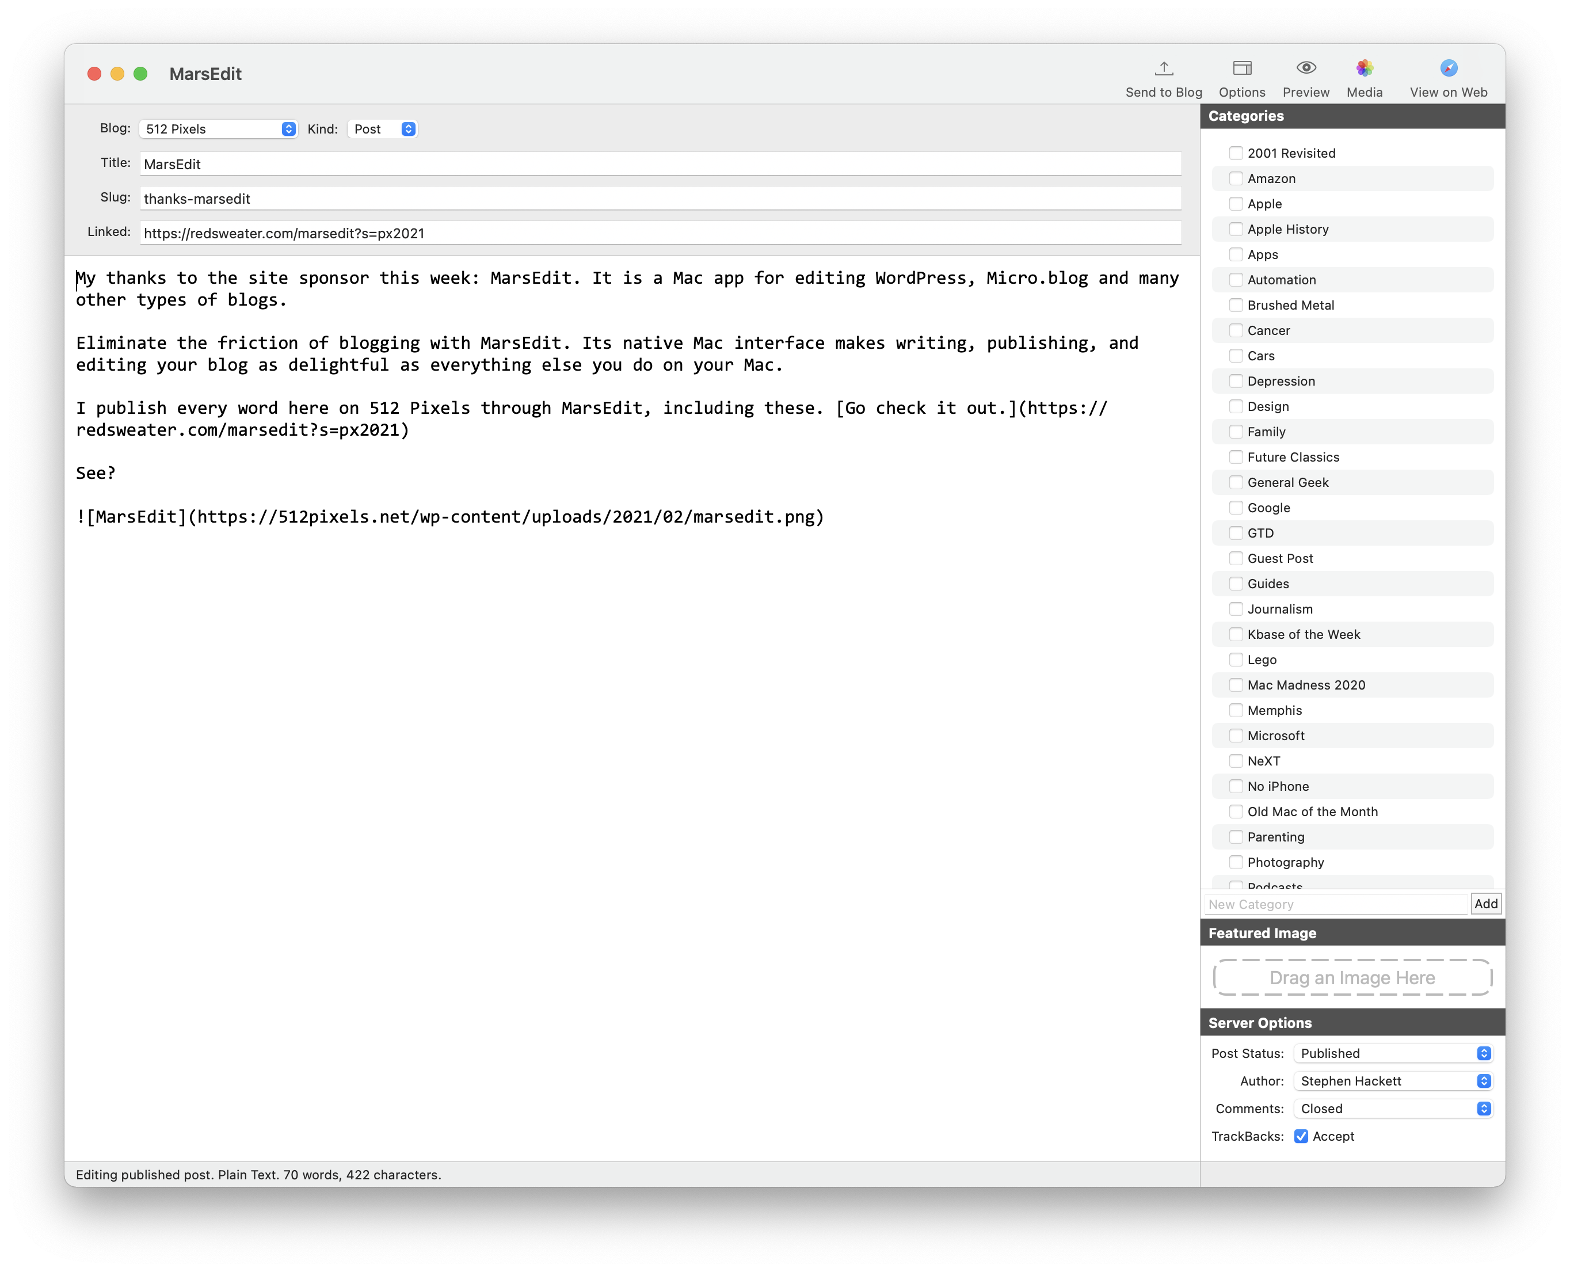Enable the Parenting category checkbox

coord(1236,837)
